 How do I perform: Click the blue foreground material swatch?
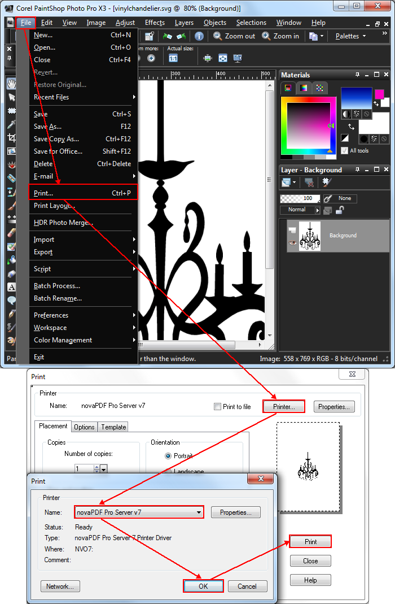coord(357,98)
